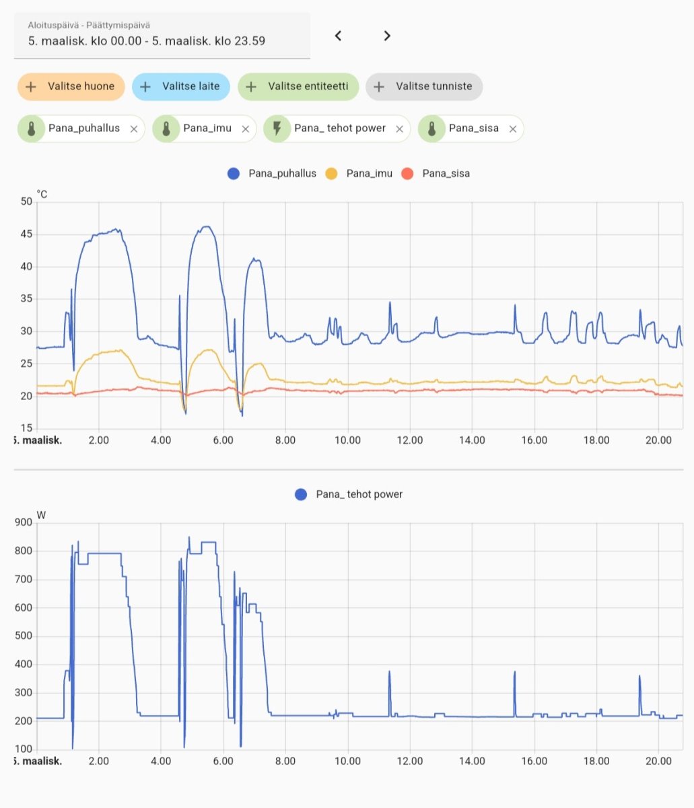Hide Pana_ tehot power series in power legend
Image resolution: width=694 pixels, height=808 pixels.
pyautogui.click(x=349, y=494)
